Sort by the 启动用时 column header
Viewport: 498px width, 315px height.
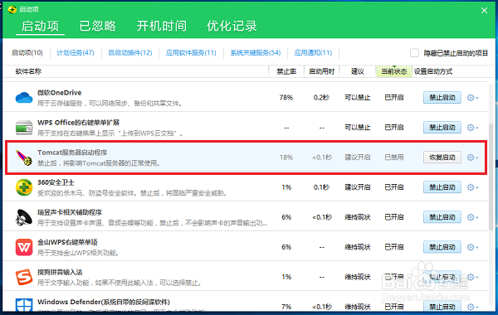coord(321,71)
